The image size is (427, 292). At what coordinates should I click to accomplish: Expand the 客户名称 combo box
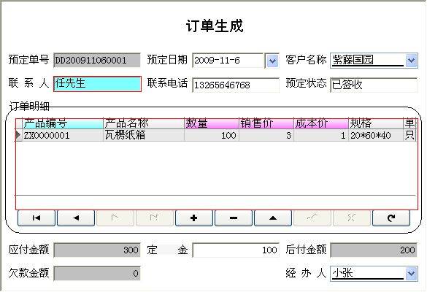tap(411, 61)
